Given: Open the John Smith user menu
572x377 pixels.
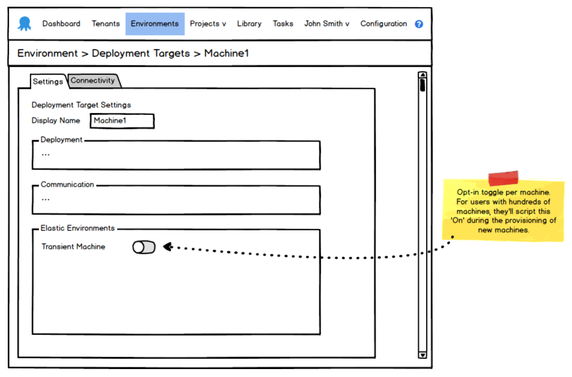Looking at the screenshot, I should tap(326, 24).
